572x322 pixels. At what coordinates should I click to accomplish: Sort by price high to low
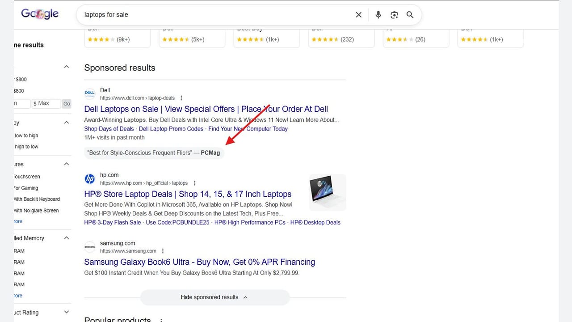(x=26, y=147)
